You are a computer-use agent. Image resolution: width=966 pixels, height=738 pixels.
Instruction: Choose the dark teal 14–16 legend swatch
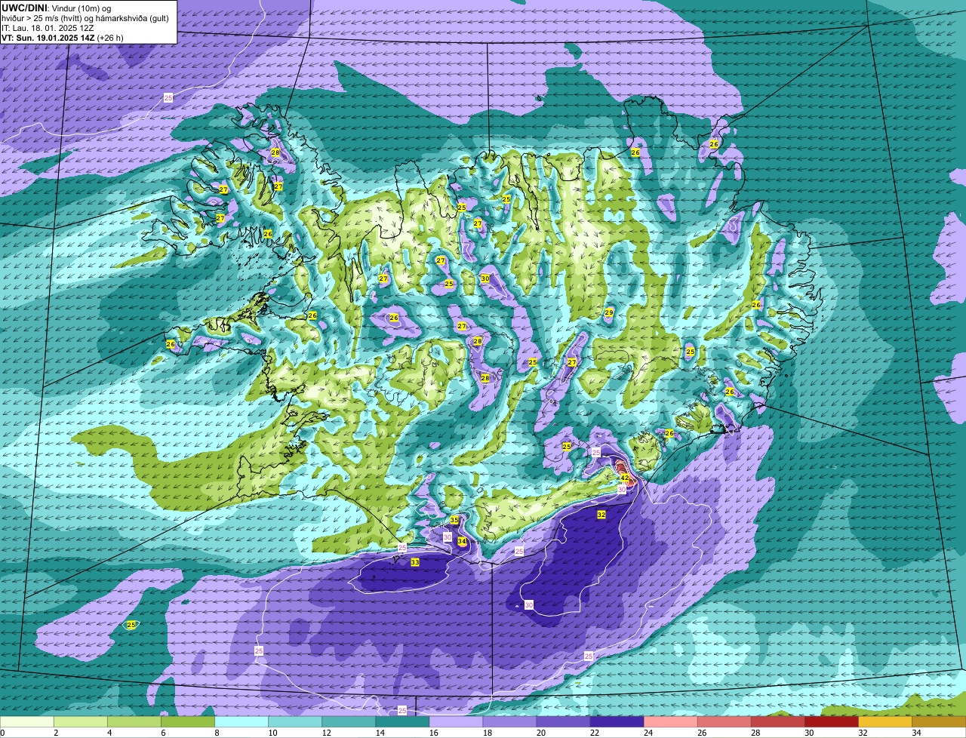coord(402,722)
